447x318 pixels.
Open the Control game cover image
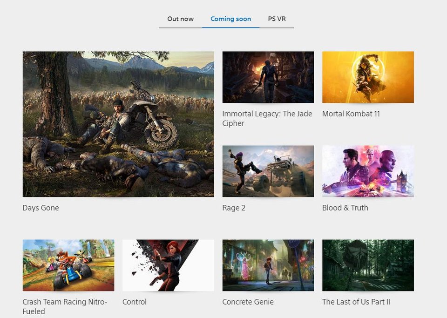[x=168, y=265]
